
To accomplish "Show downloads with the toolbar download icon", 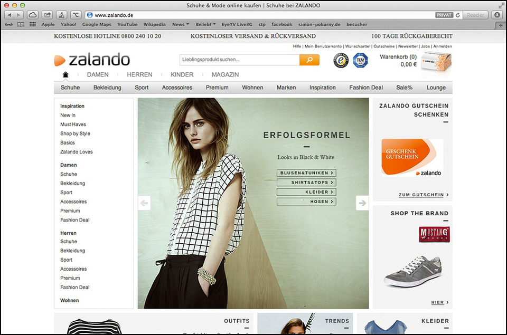I will click(497, 15).
